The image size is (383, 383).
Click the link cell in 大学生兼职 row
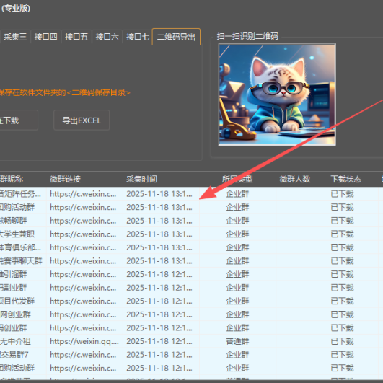pos(83,234)
